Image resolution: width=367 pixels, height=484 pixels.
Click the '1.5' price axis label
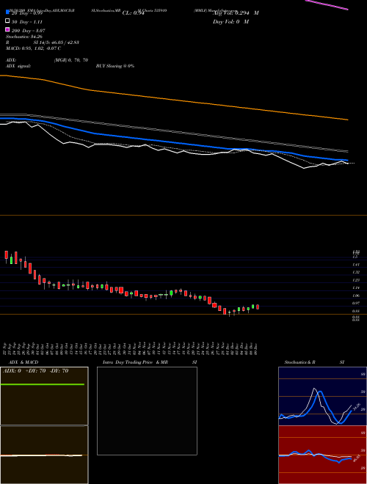click(x=355, y=257)
